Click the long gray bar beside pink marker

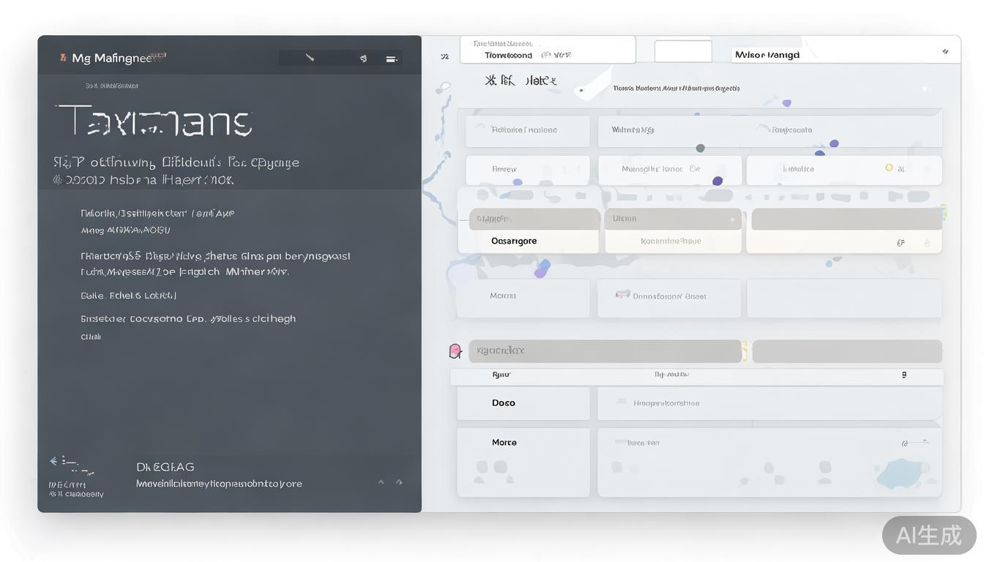pyautogui.click(x=605, y=351)
